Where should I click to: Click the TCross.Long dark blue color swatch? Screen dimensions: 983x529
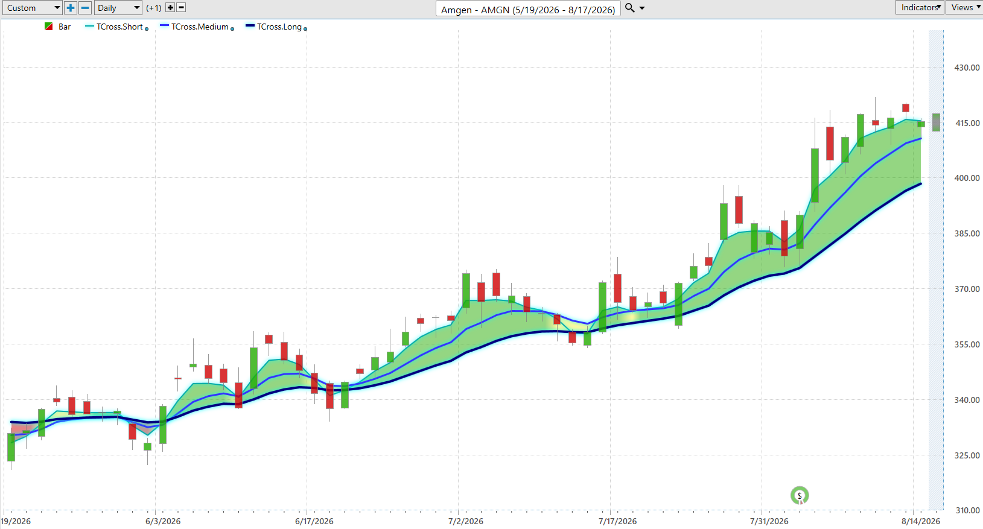[250, 25]
